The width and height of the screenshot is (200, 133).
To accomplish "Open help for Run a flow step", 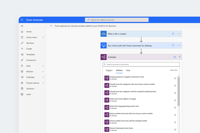I will 173,46.
